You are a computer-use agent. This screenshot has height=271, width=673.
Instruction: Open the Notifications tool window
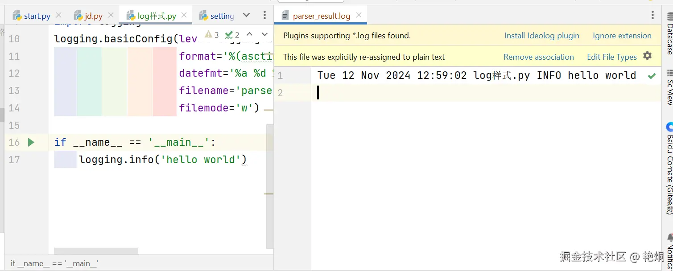pyautogui.click(x=669, y=252)
